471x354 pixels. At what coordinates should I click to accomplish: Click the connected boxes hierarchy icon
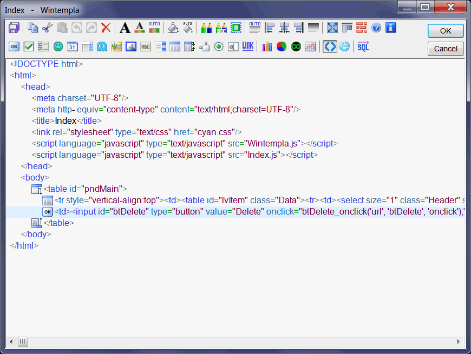(x=204, y=46)
